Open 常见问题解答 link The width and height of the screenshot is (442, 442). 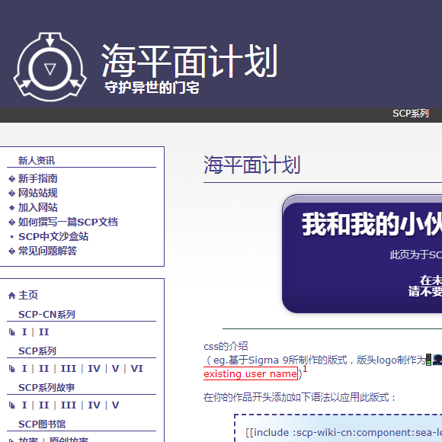click(47, 251)
